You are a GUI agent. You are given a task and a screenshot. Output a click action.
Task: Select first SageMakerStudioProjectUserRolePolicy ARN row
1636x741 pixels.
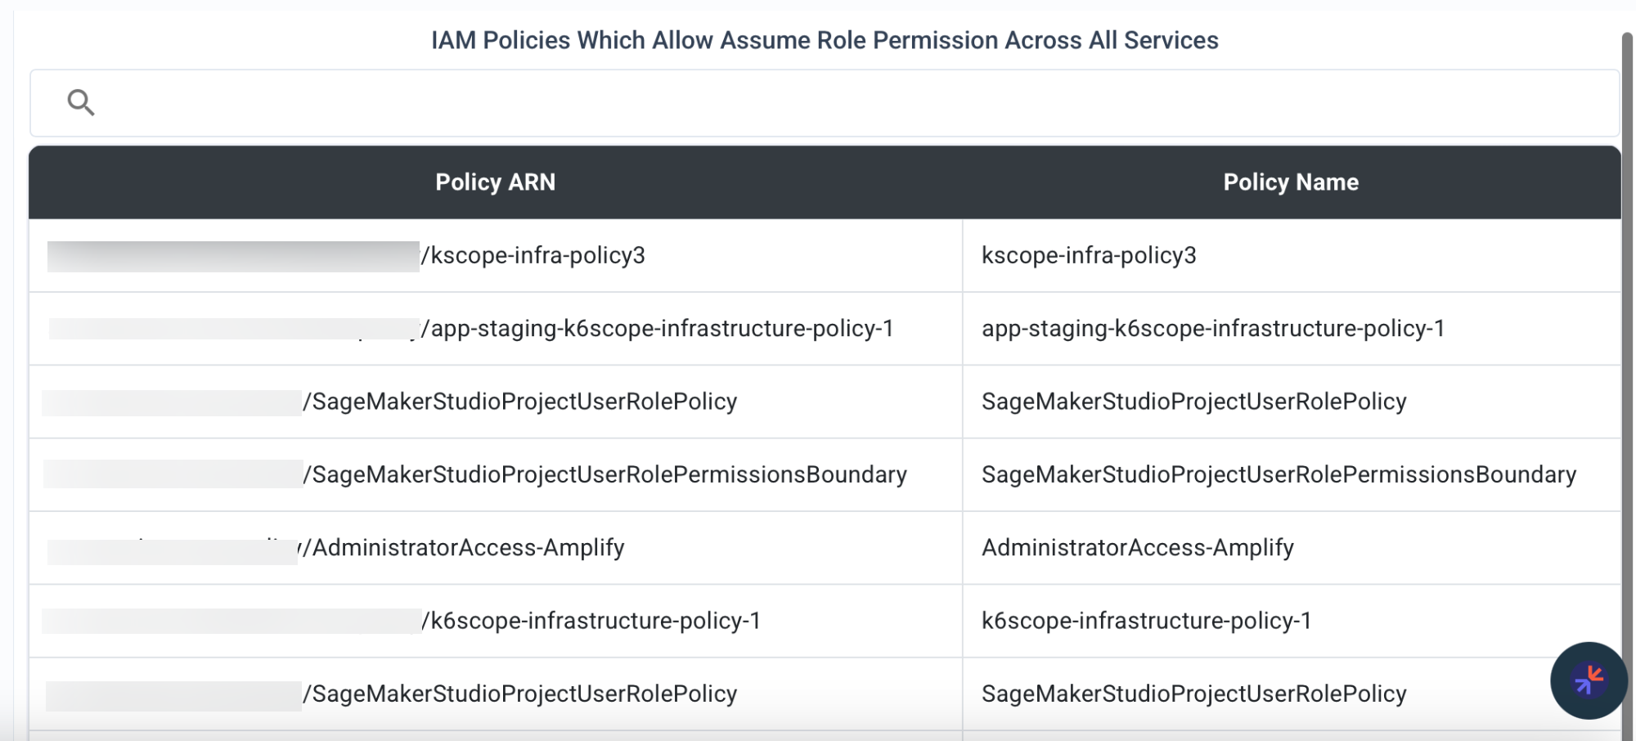[496, 402]
